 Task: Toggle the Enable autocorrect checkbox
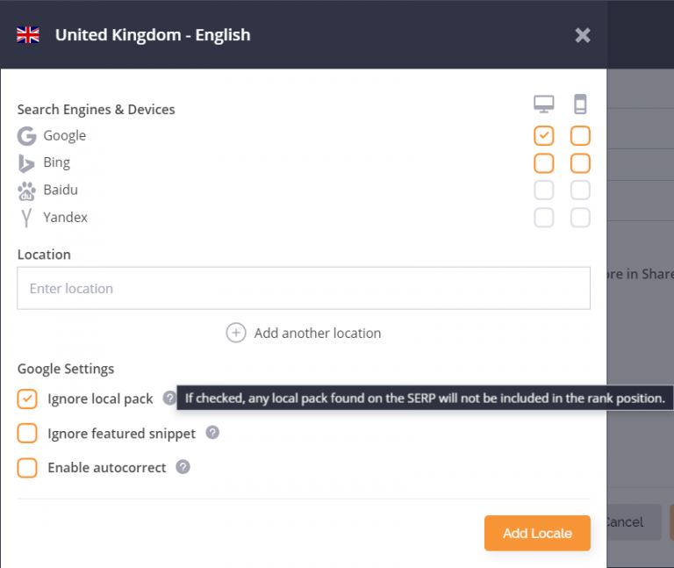pos(27,468)
